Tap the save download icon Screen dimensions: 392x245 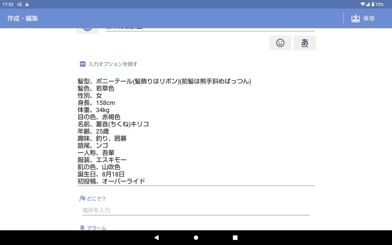click(x=355, y=18)
